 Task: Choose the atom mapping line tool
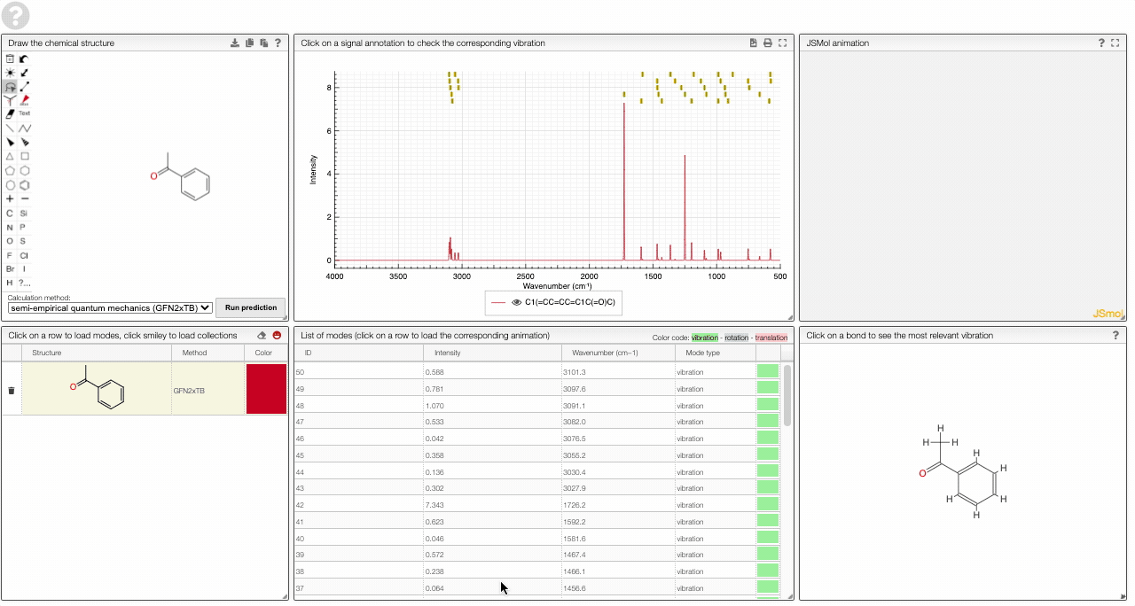coord(25,87)
